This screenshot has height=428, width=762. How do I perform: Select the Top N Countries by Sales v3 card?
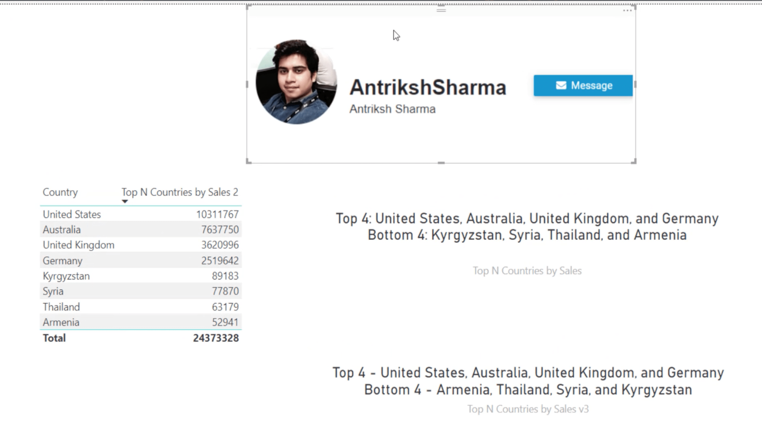(x=528, y=390)
